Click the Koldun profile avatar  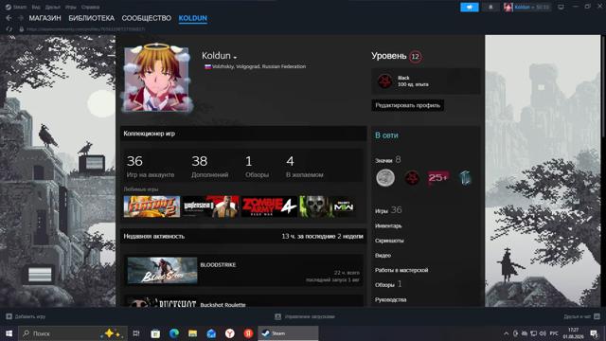tap(156, 80)
